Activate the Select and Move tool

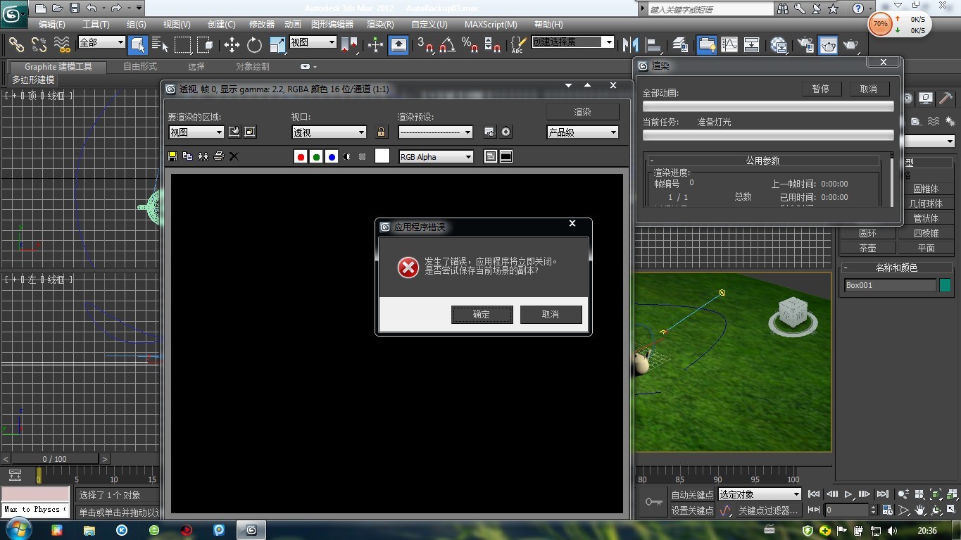click(232, 45)
